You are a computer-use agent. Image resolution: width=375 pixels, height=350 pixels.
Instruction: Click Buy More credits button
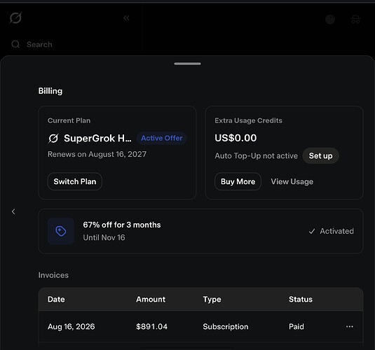click(x=238, y=181)
